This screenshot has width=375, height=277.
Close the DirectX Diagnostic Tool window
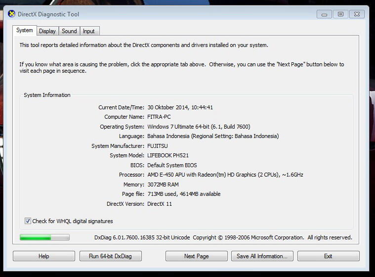357,14
